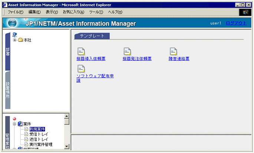This screenshot has height=153, width=254.
Task: Select 受信トレイ in the tree
Action: point(39,134)
